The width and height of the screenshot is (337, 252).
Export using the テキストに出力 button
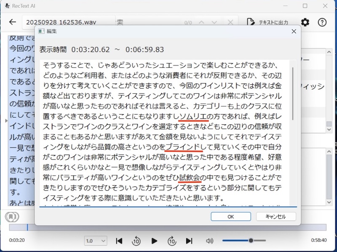click(x=268, y=22)
